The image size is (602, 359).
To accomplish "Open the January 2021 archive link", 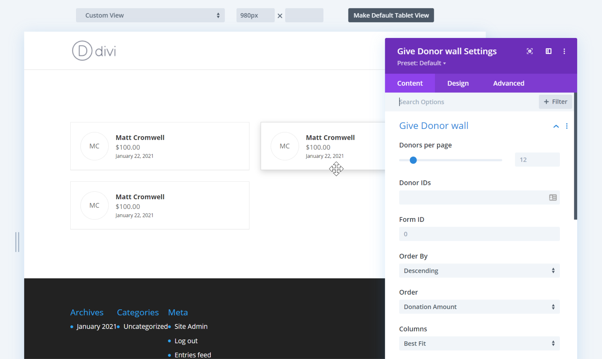I will click(97, 327).
